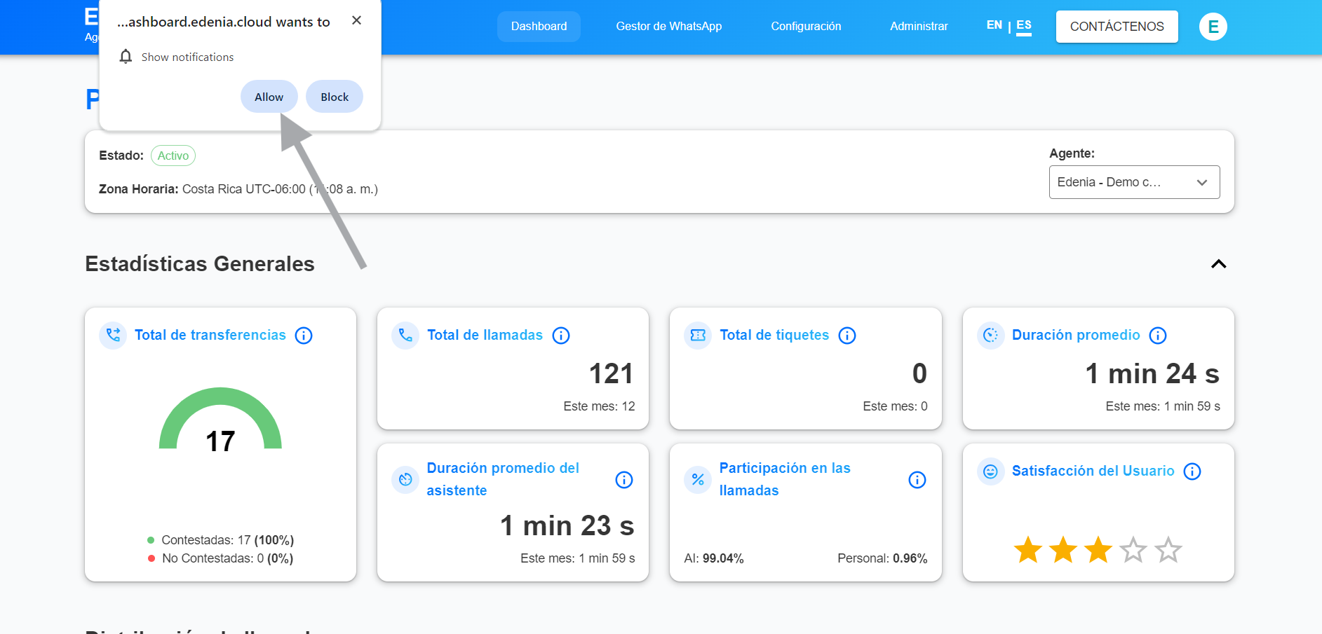Click the user avatar E icon

click(x=1213, y=27)
